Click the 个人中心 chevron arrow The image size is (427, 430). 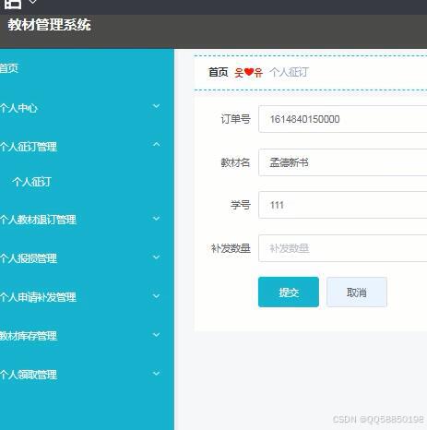(x=157, y=106)
